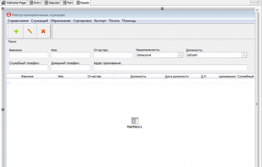Screen dimensions: 262x167
Task: Switch to the Deputat tab
Action: [52, 3]
